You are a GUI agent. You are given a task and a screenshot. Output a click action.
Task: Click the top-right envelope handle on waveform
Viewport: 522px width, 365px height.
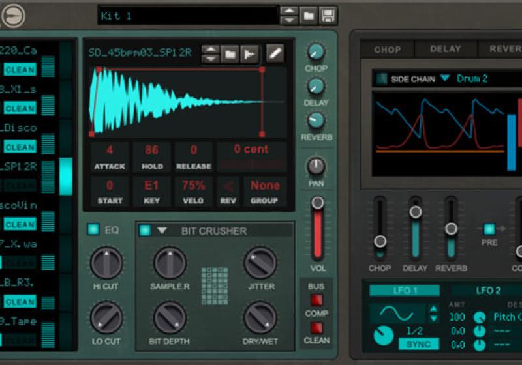(x=262, y=70)
